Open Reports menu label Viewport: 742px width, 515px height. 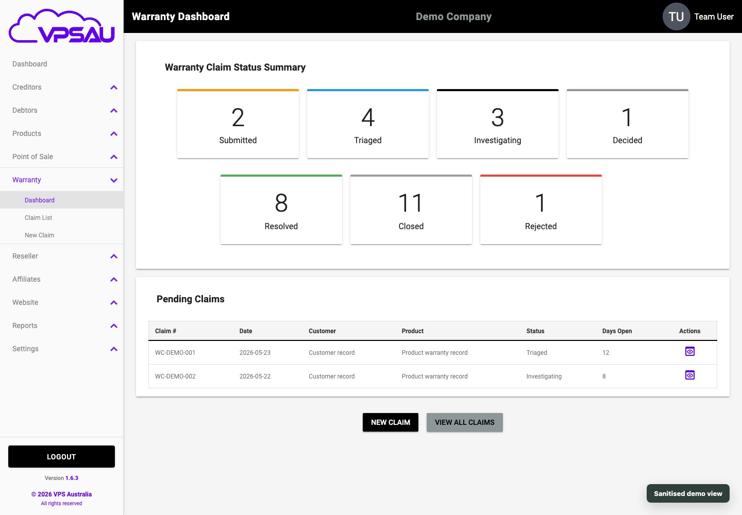click(x=25, y=325)
